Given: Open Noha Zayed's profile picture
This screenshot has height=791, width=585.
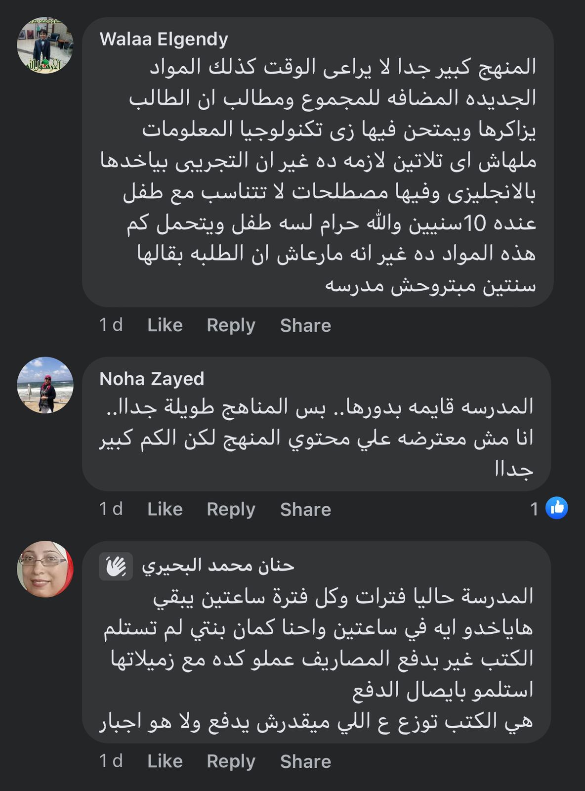Looking at the screenshot, I should tap(45, 385).
